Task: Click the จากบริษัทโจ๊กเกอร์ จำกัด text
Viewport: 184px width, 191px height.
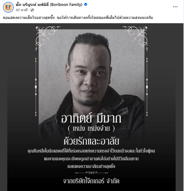Action: tap(91, 181)
